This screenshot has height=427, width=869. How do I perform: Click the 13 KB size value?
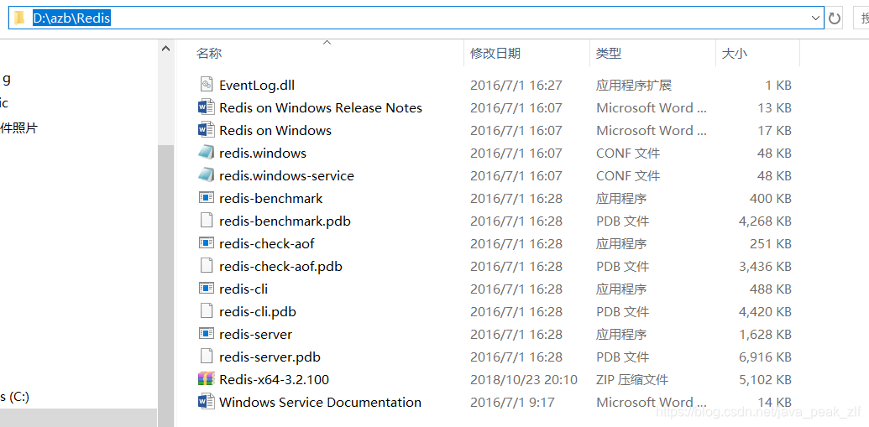pyautogui.click(x=775, y=107)
